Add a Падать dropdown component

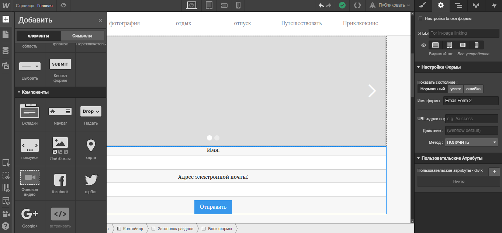(91, 115)
